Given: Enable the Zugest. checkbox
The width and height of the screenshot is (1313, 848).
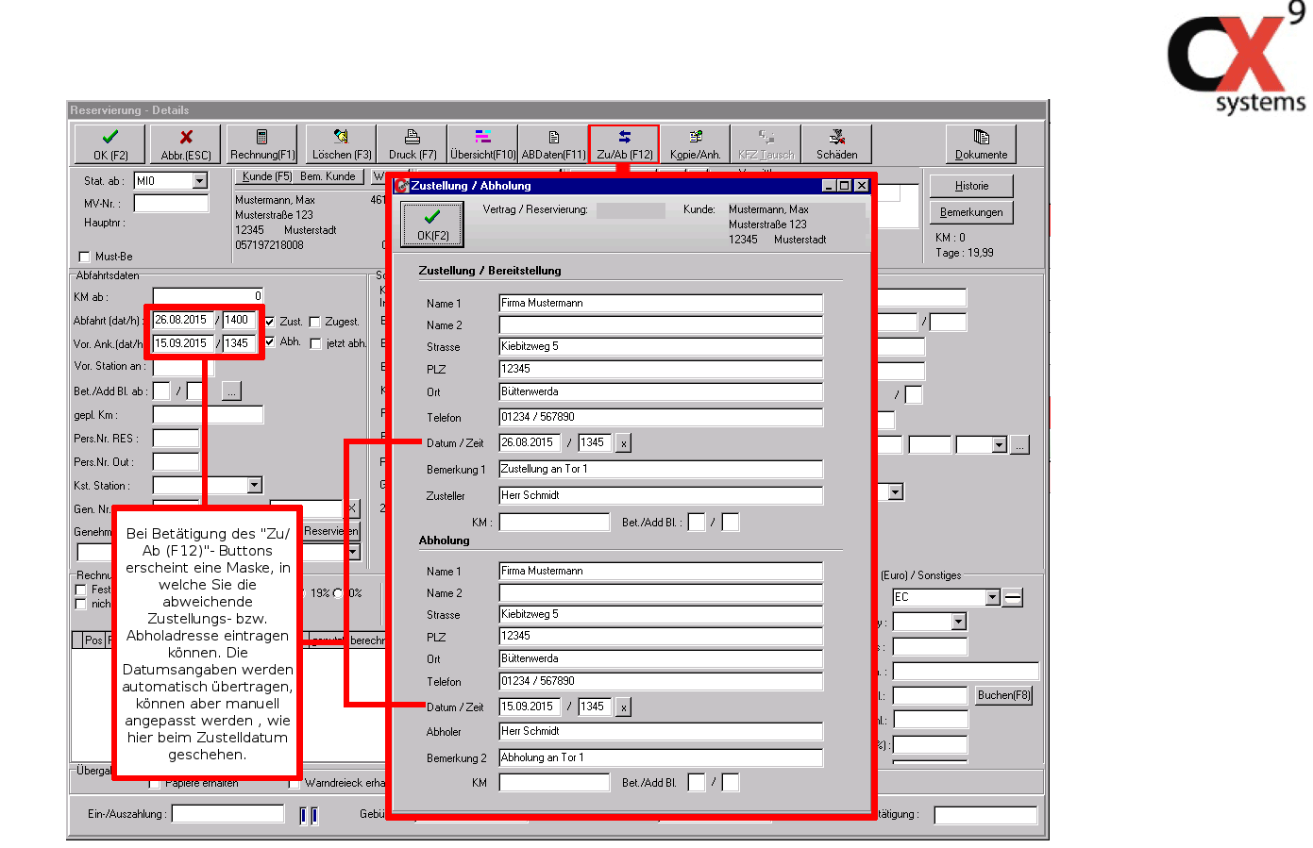Looking at the screenshot, I should pyautogui.click(x=315, y=322).
